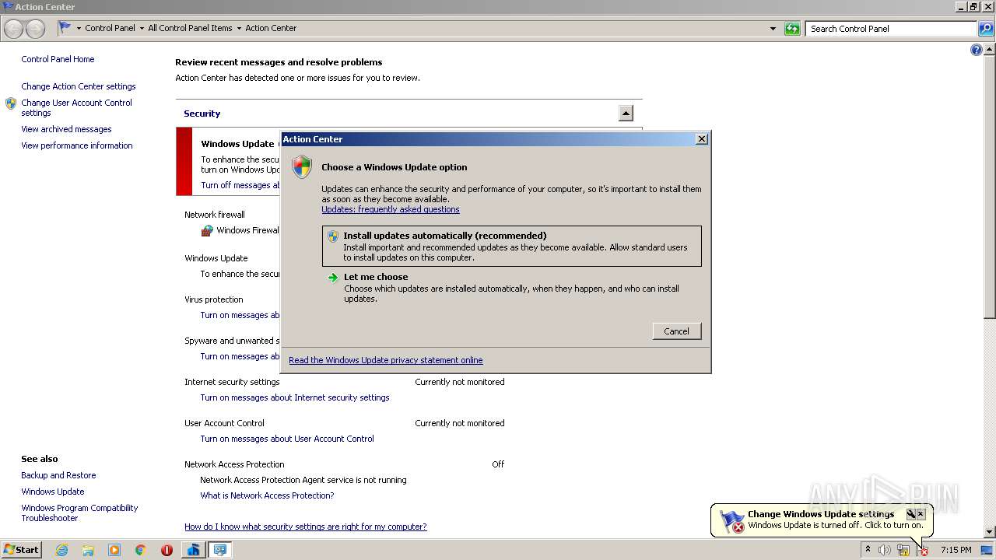Click the large Windows security shield in the dialog
The width and height of the screenshot is (996, 560).
(x=302, y=167)
